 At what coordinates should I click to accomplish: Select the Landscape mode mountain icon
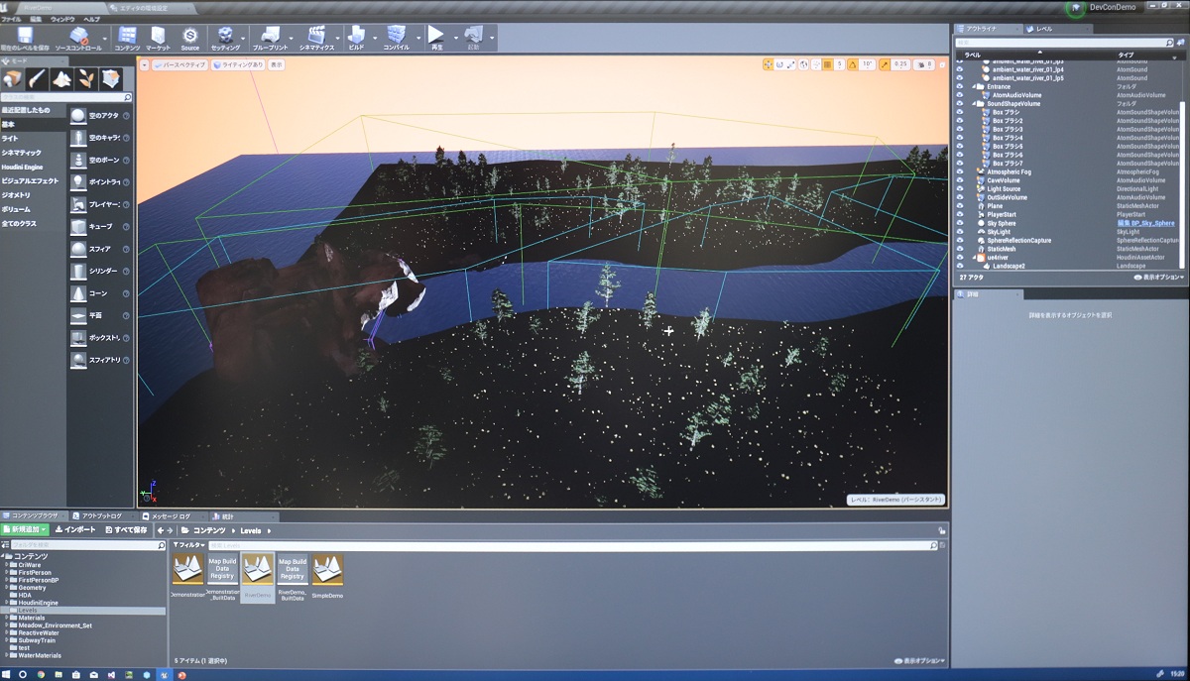(61, 78)
